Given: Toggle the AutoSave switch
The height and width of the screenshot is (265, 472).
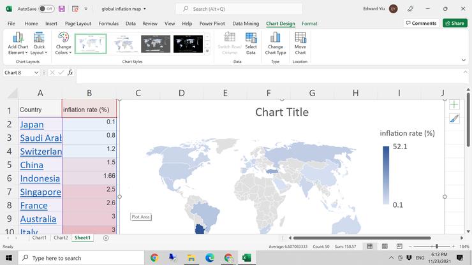Looking at the screenshot, I should [x=46, y=9].
